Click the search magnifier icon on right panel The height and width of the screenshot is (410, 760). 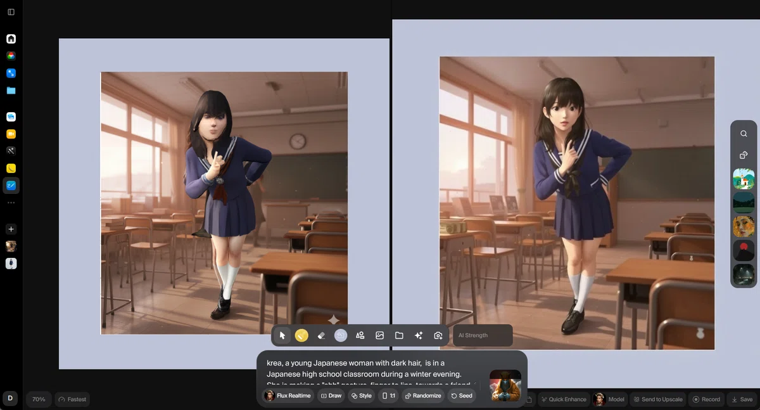tap(744, 134)
